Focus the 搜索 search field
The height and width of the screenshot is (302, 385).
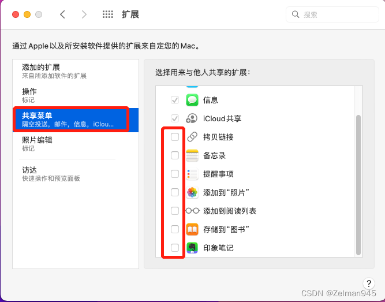point(332,14)
